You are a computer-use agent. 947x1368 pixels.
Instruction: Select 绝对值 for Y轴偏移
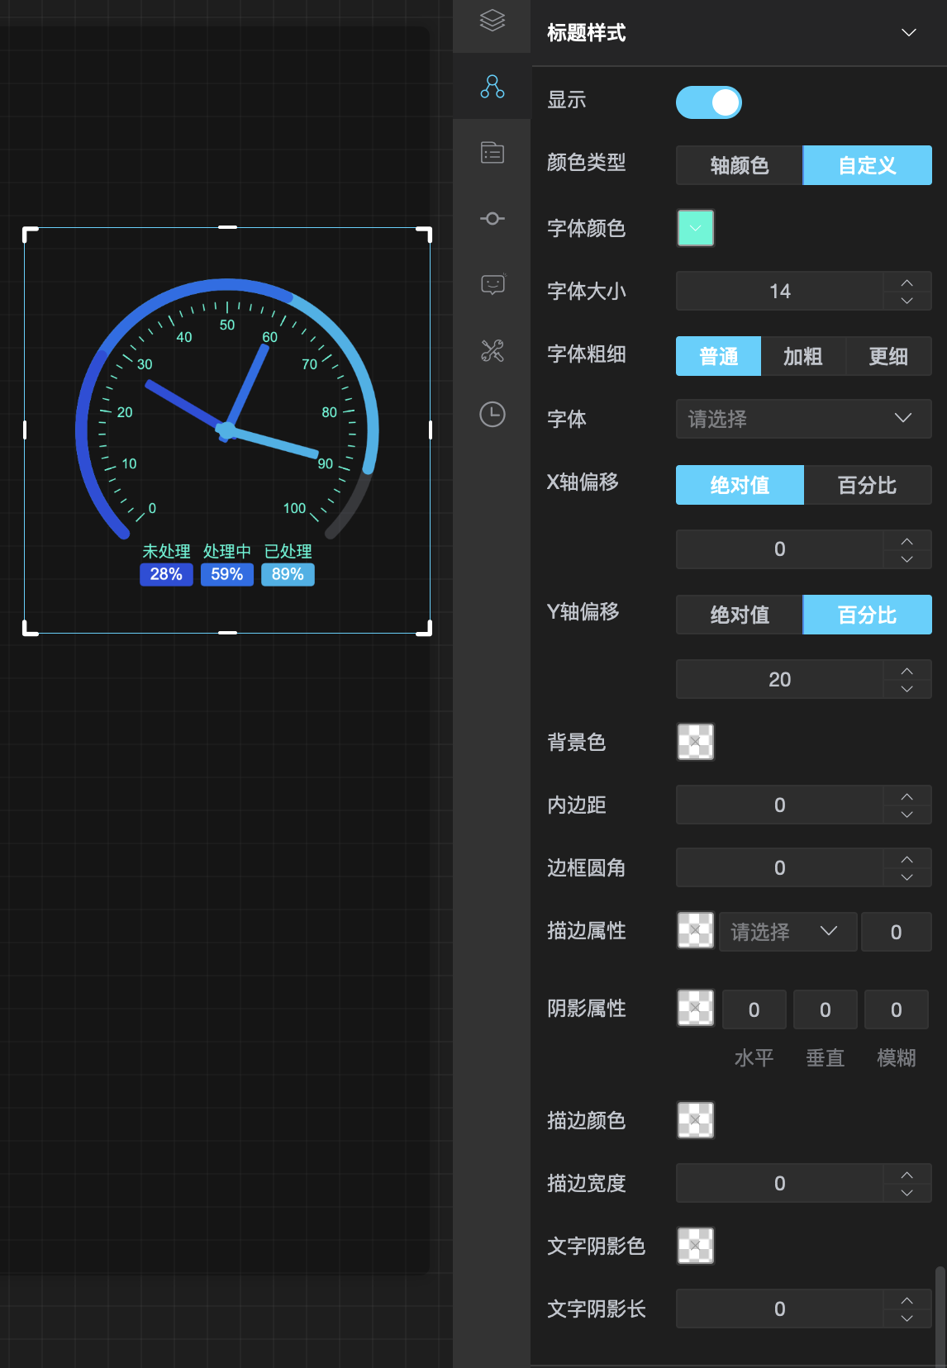point(740,615)
